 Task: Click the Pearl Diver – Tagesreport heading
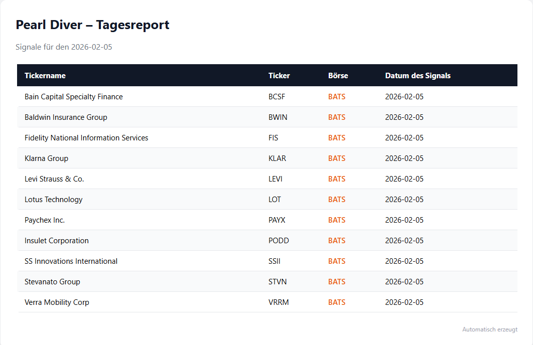pyautogui.click(x=92, y=25)
